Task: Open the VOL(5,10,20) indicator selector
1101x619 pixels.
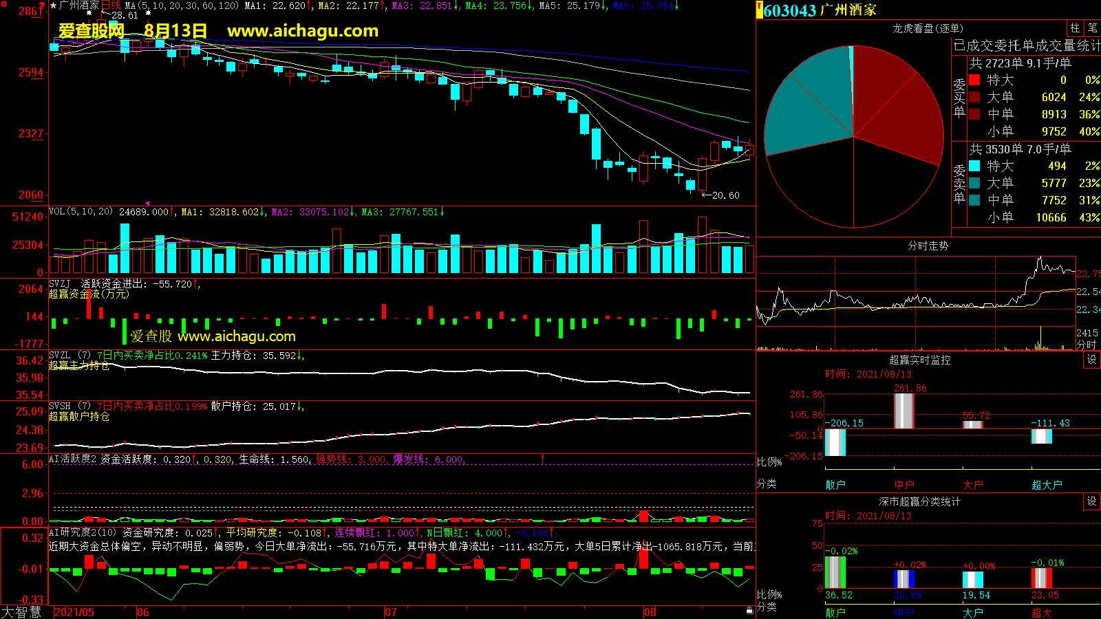Action: [x=81, y=212]
